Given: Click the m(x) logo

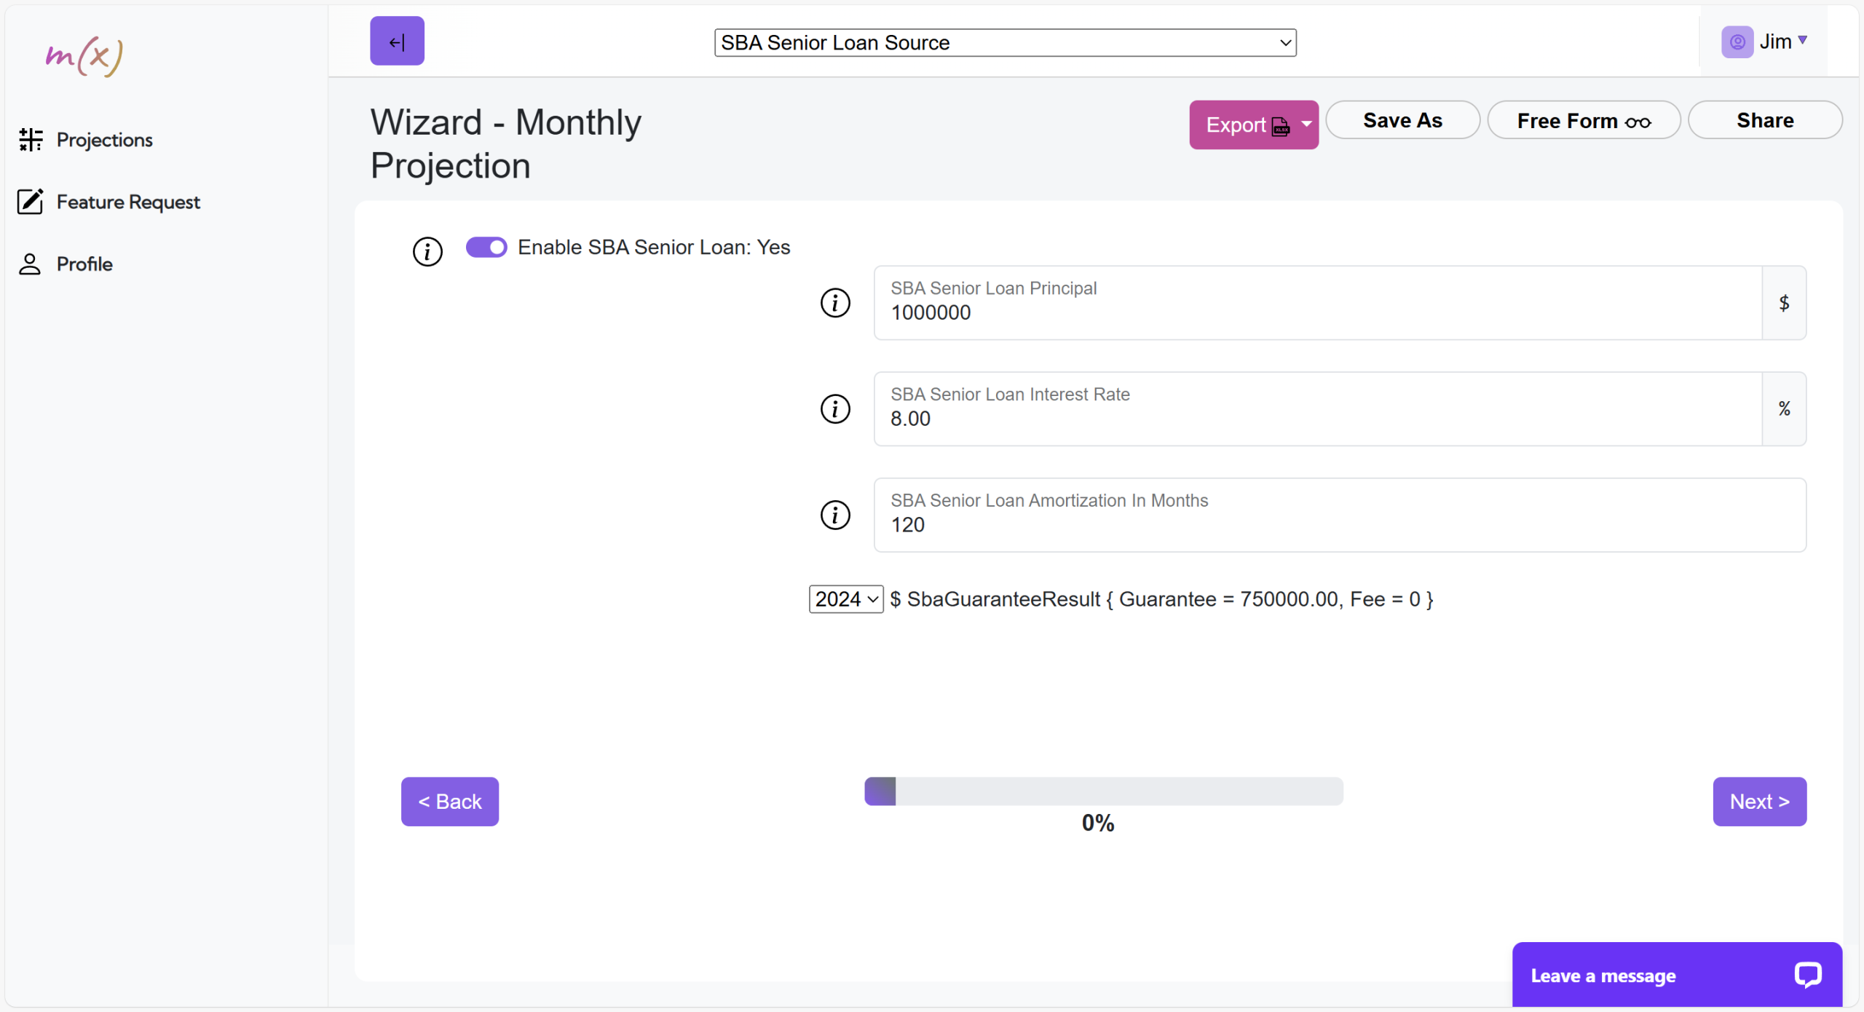Looking at the screenshot, I should click(x=84, y=56).
